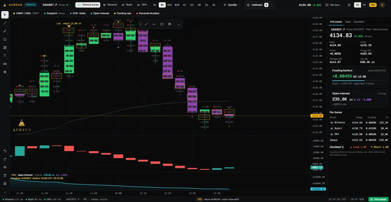Collapse the left toolbar with chevron
The image size is (391, 202).
pos(5,193)
